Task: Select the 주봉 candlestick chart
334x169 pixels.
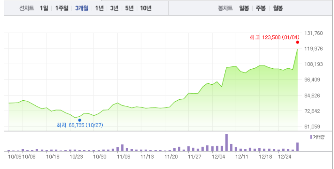Action: [261, 8]
